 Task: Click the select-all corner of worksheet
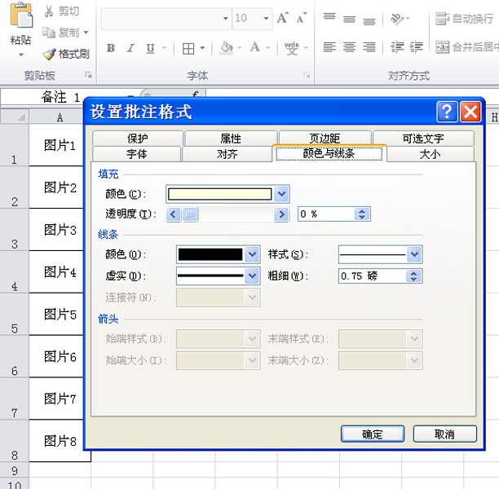coord(15,117)
